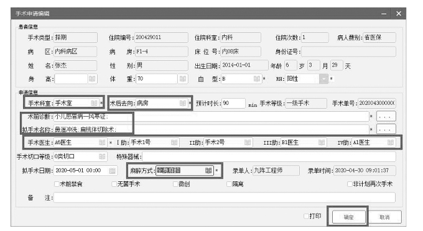Click the 身份证号 field
Image resolution: width=423 pixels, height=231 pixels.
coord(348,52)
